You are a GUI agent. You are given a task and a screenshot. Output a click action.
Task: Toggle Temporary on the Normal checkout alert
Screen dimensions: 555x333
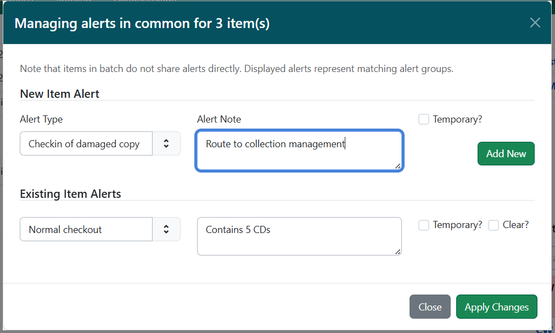(x=423, y=225)
